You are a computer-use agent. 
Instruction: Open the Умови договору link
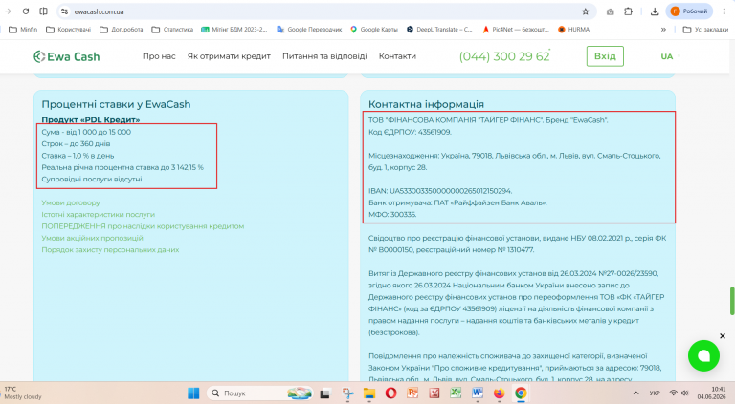pyautogui.click(x=71, y=202)
